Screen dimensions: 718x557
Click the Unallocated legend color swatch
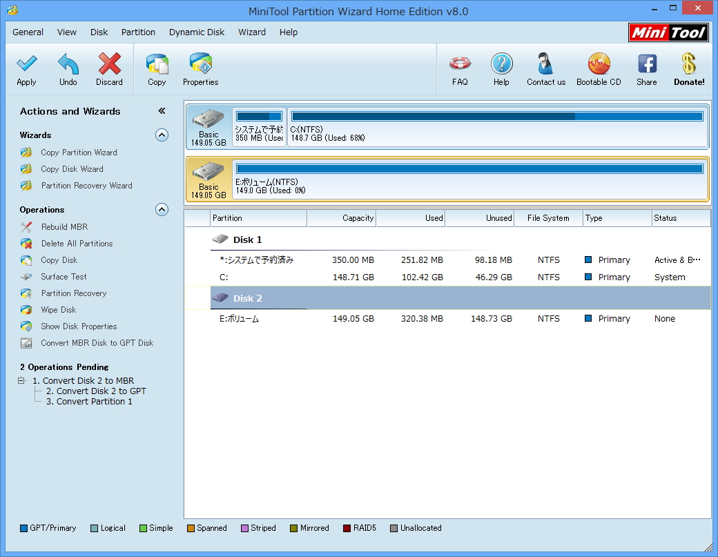pyautogui.click(x=394, y=528)
